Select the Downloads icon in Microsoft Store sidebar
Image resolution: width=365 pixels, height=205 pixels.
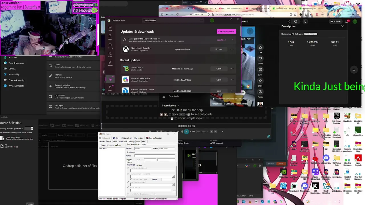coord(110,79)
